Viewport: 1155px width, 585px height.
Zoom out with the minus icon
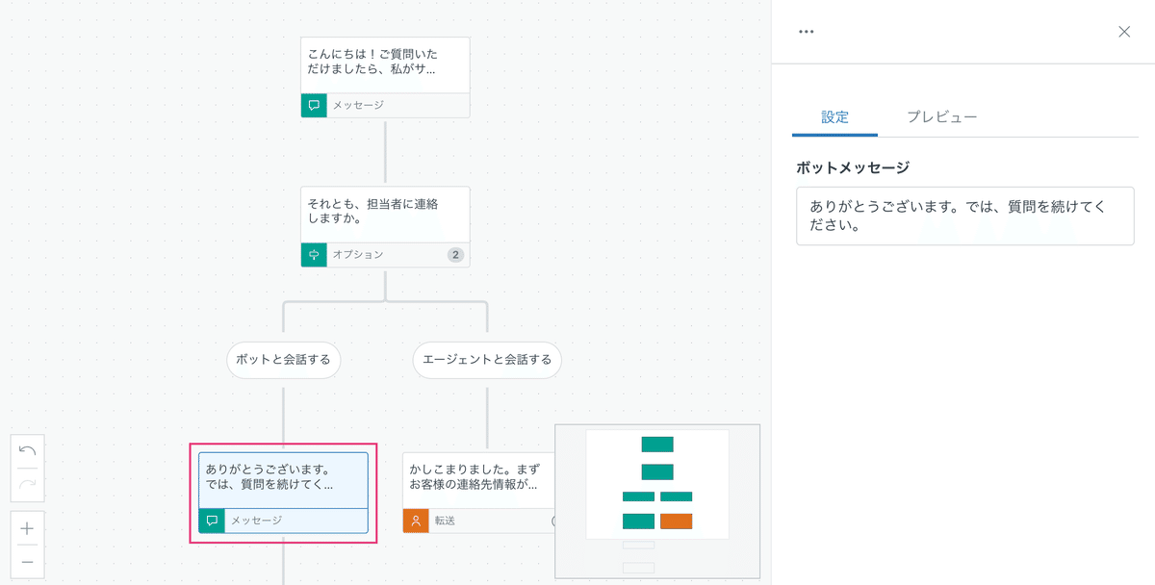(x=27, y=561)
